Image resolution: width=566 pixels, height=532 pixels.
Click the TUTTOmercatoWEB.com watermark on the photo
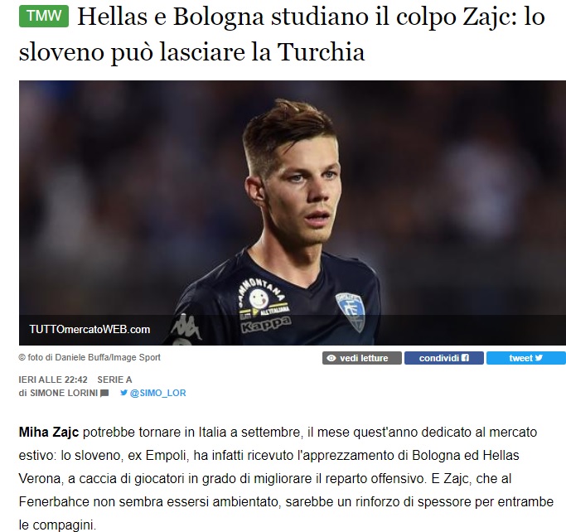click(x=89, y=330)
